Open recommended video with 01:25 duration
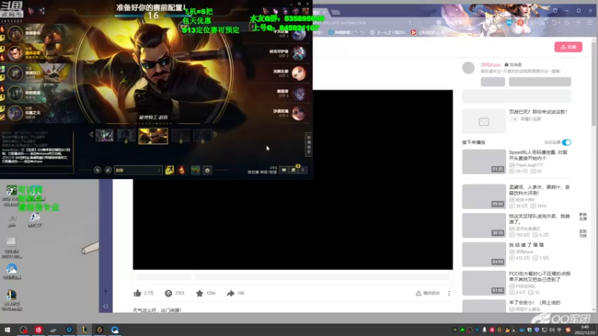Image resolution: width=598 pixels, height=336 pixels. pyautogui.click(x=484, y=161)
